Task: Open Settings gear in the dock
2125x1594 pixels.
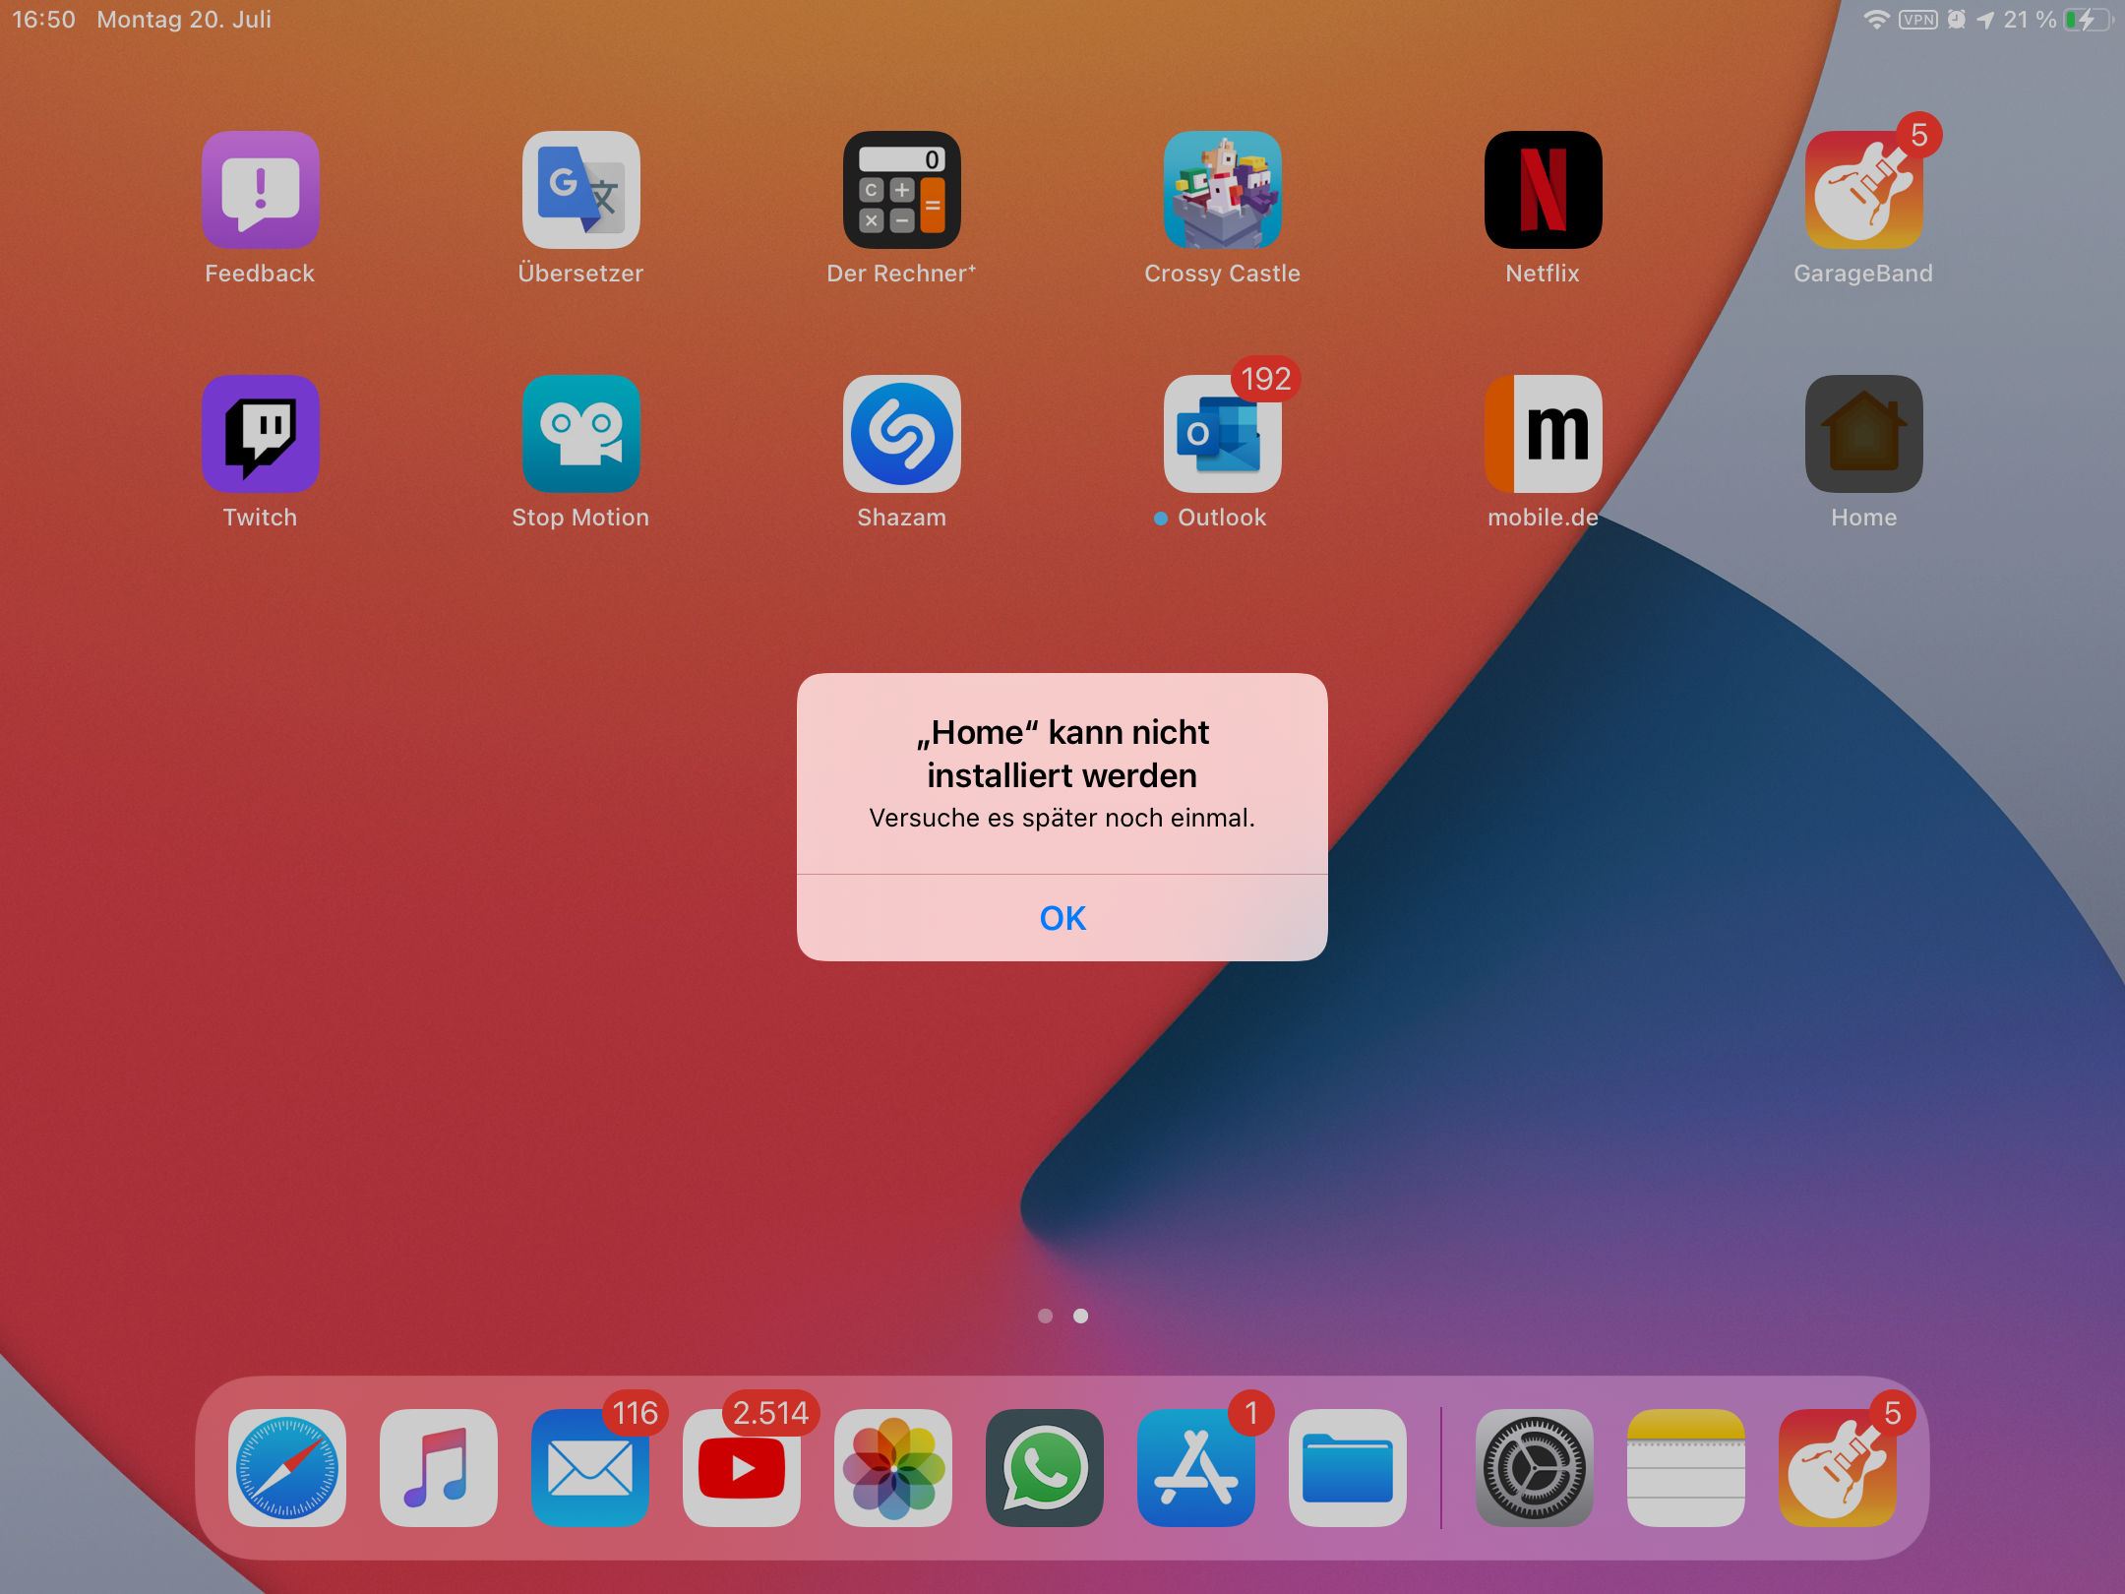Action: coord(1534,1468)
